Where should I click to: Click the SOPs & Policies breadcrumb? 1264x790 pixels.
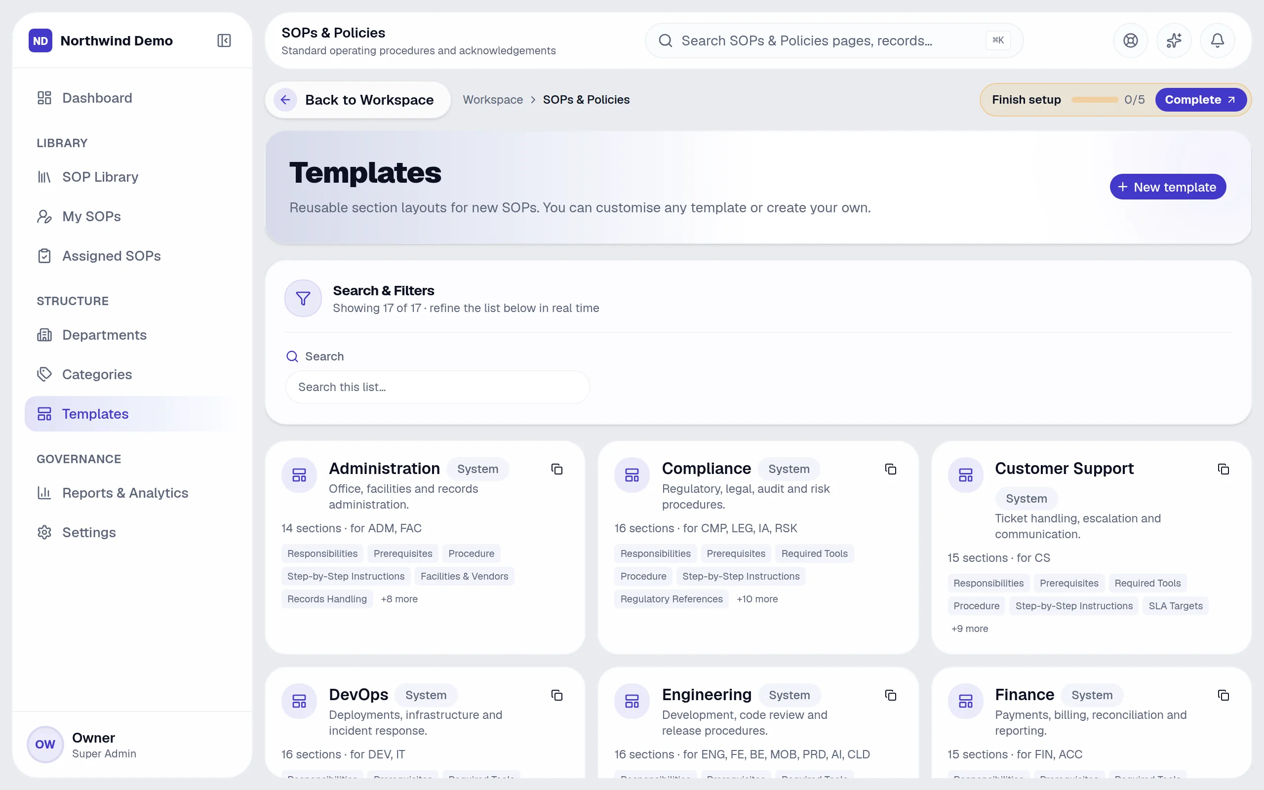point(586,100)
